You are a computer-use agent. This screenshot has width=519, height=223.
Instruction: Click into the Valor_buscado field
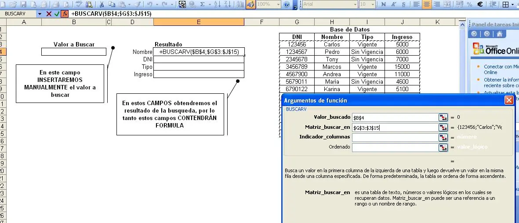click(x=395, y=117)
